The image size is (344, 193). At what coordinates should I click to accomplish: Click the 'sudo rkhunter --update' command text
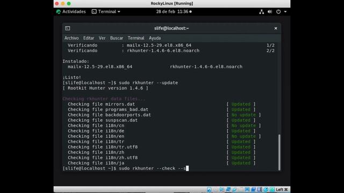pyautogui.click(x=148, y=83)
